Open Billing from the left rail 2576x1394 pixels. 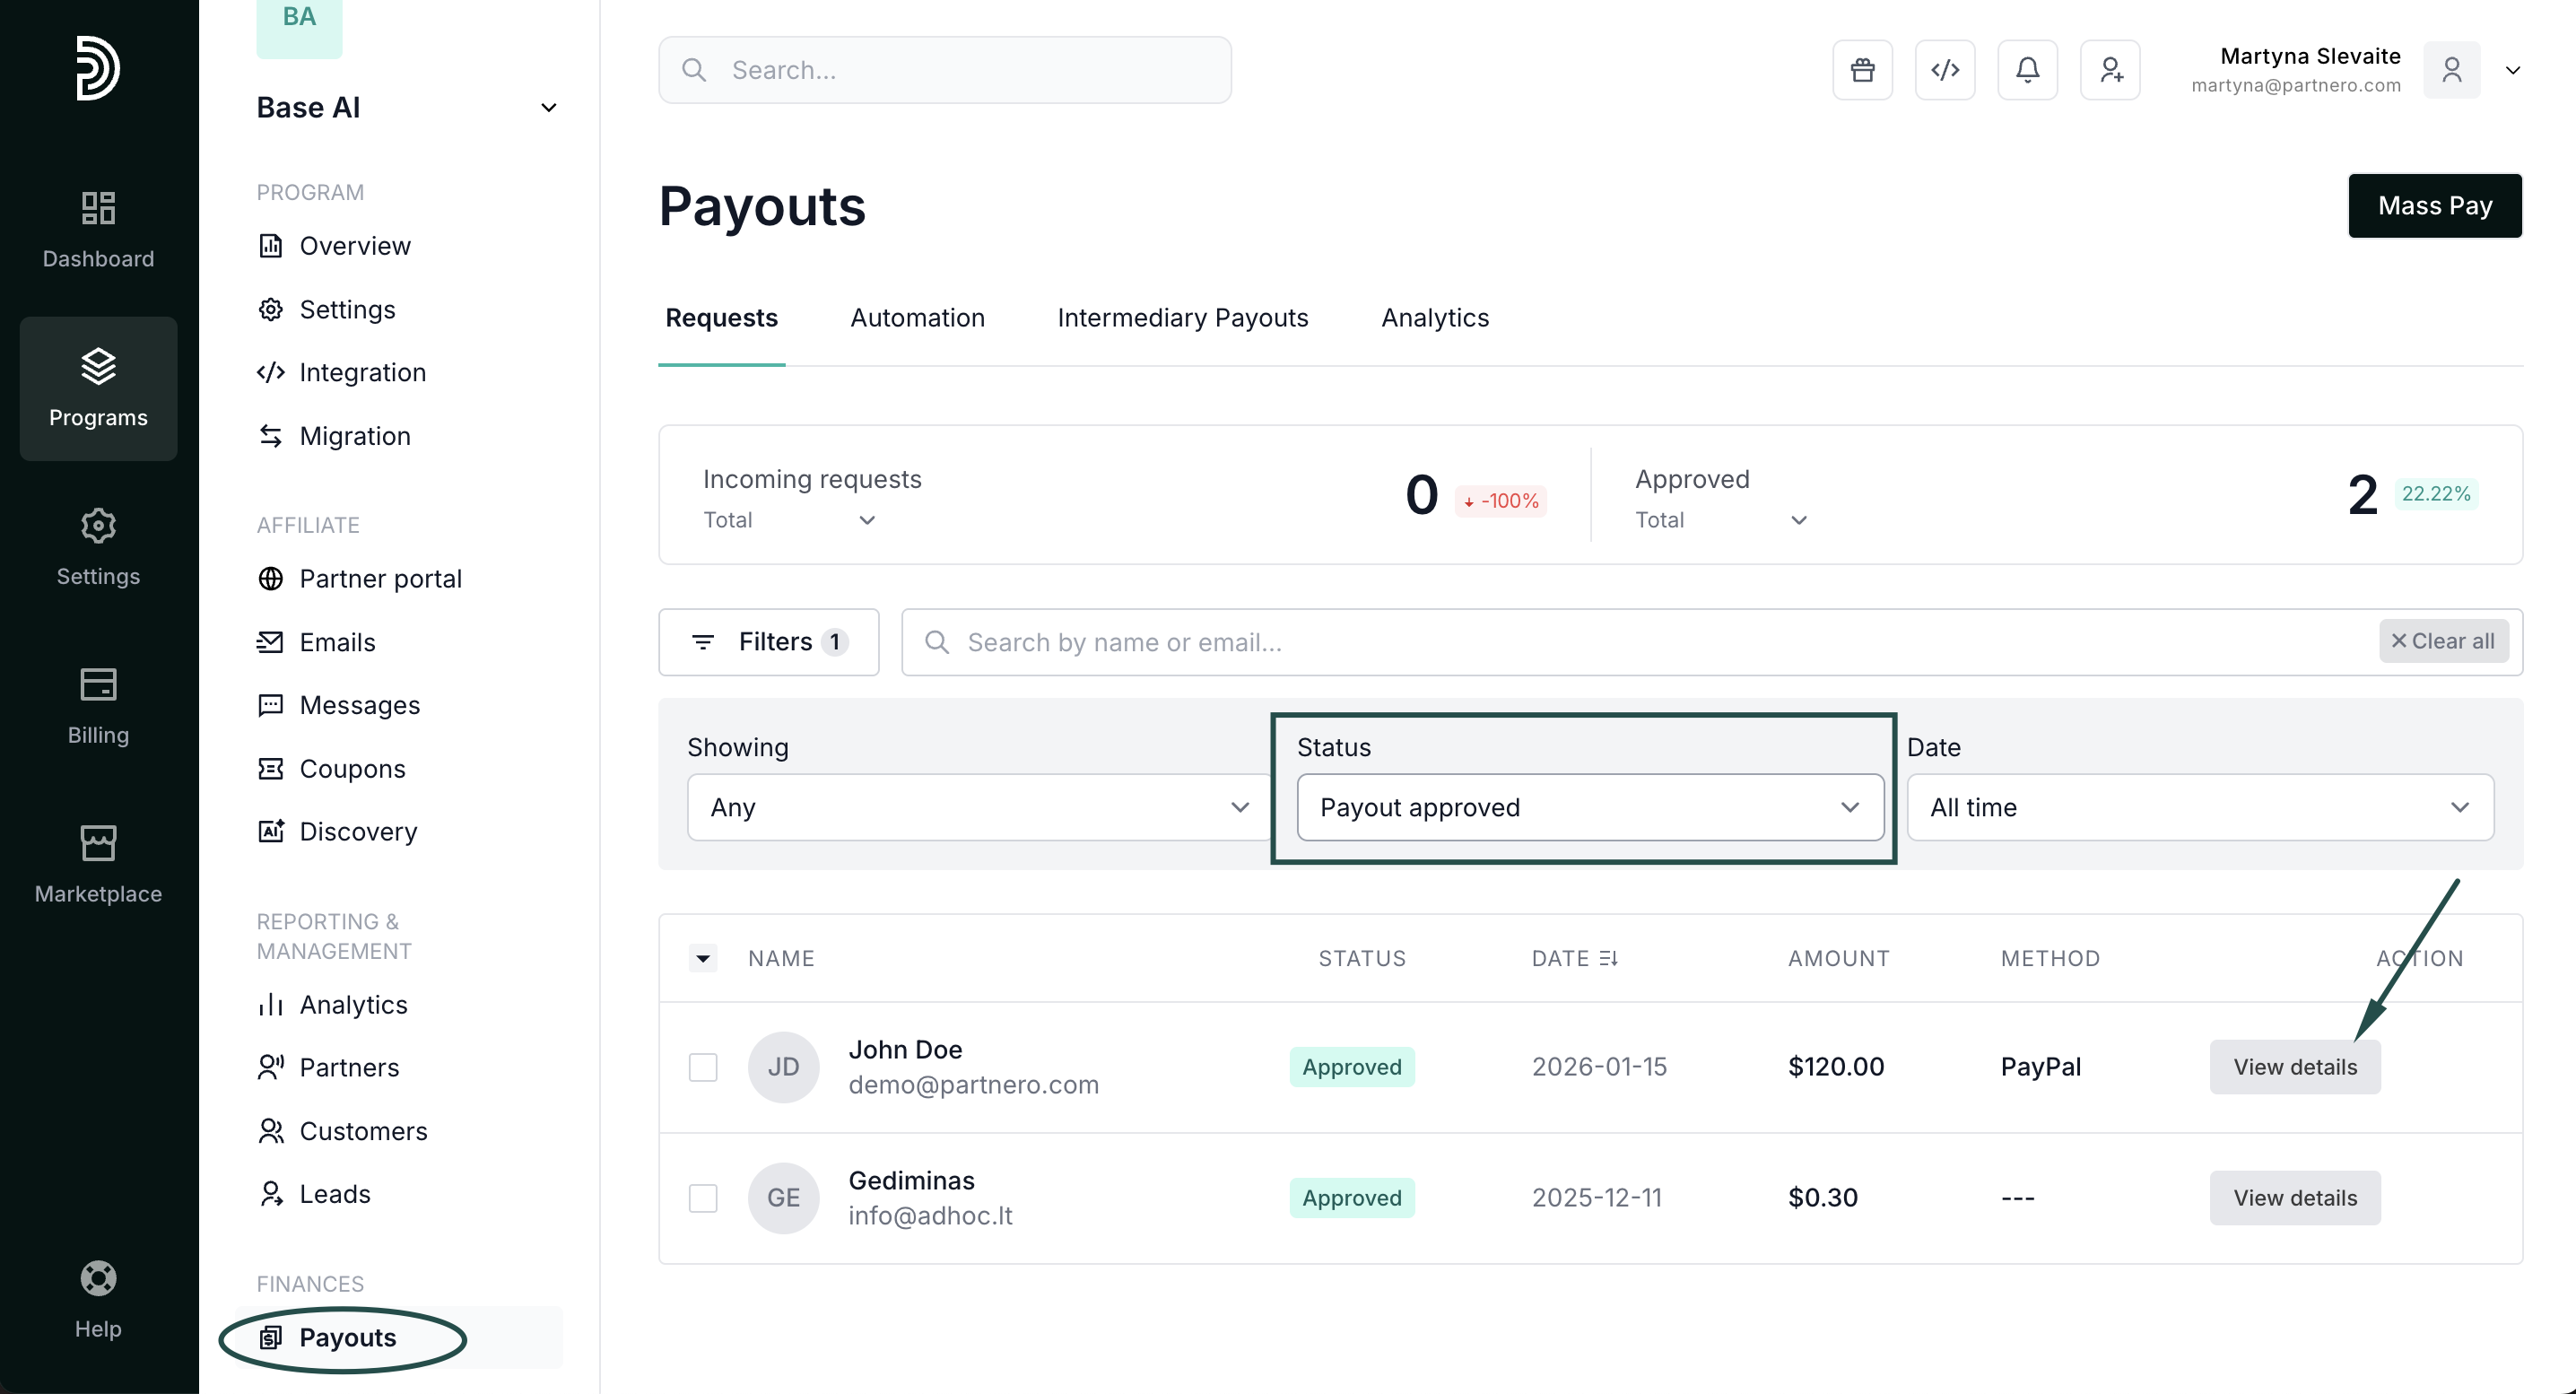tap(98, 706)
